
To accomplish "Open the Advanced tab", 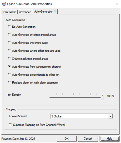I will pyautogui.click(x=25, y=12).
